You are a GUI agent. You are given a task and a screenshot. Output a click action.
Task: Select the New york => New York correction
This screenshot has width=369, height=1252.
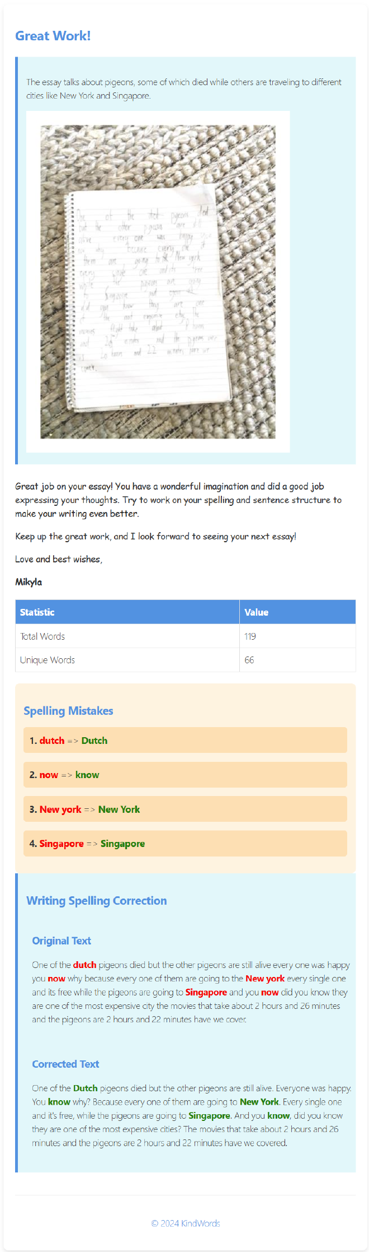click(x=185, y=809)
